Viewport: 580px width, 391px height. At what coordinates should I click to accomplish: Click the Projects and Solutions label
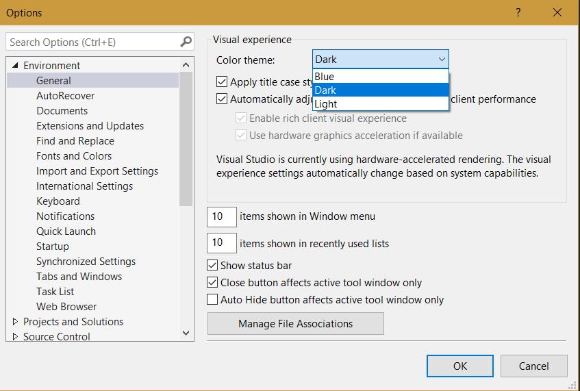[x=73, y=321]
